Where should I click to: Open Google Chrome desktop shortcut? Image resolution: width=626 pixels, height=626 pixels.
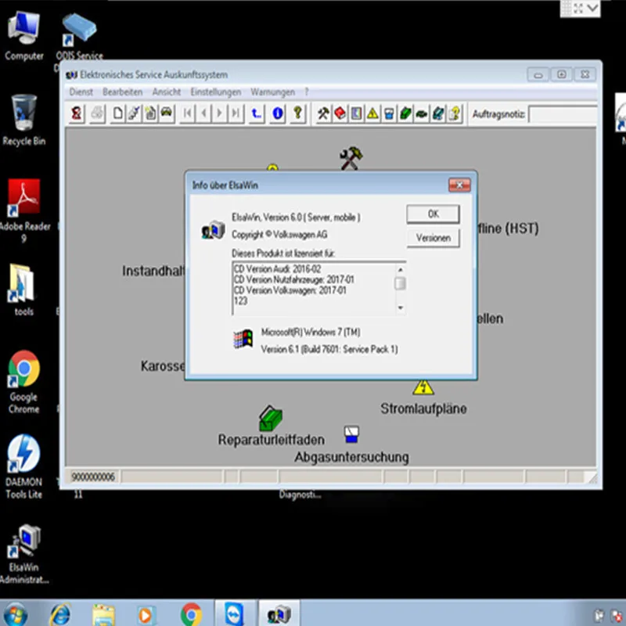click(x=24, y=382)
